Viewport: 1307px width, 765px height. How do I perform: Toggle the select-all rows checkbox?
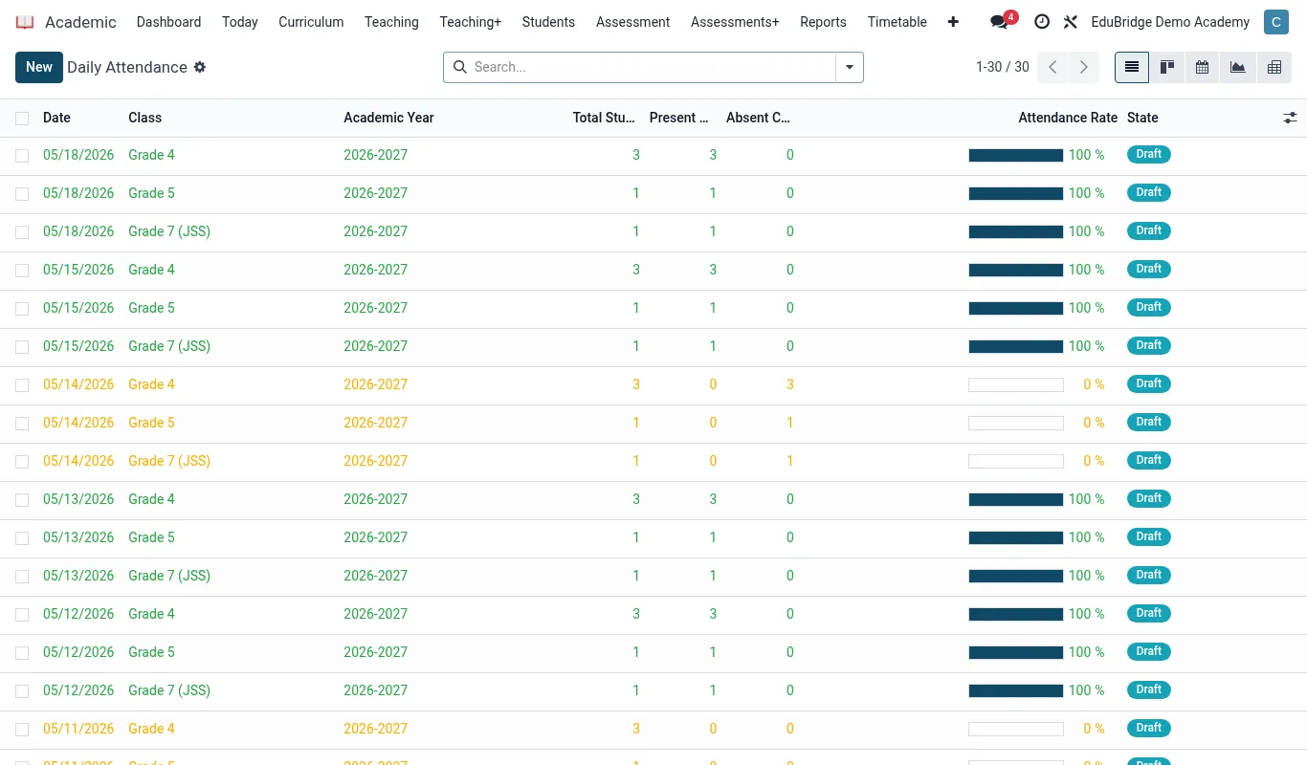pyautogui.click(x=22, y=118)
